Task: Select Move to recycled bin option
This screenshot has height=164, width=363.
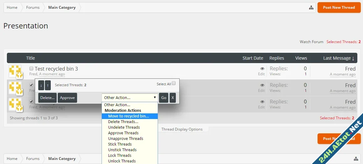Action: point(129,116)
